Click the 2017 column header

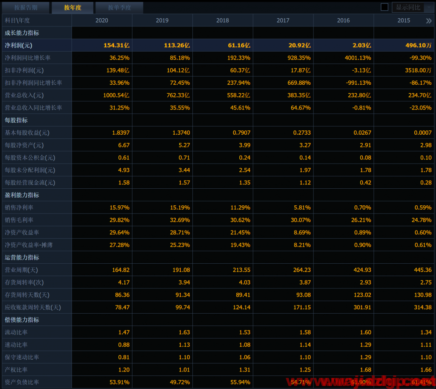pyautogui.click(x=283, y=20)
